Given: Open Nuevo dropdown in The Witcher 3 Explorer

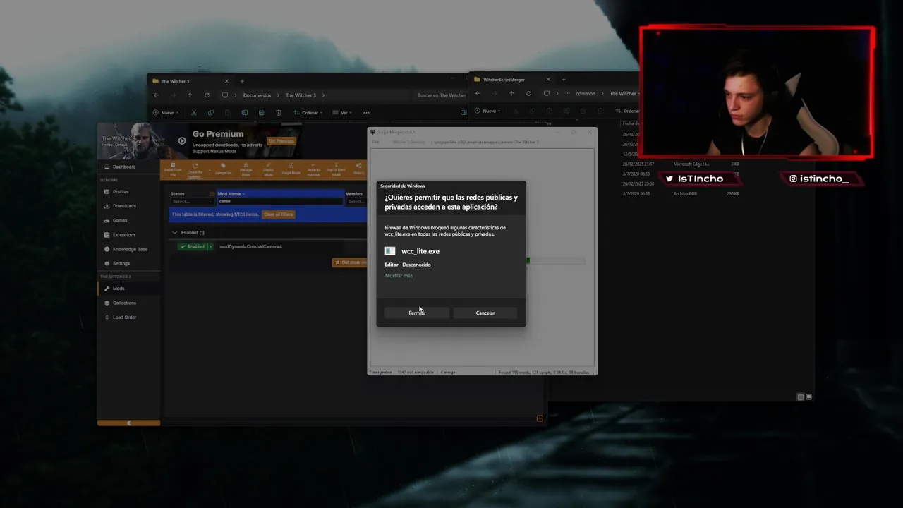Looking at the screenshot, I should (166, 113).
